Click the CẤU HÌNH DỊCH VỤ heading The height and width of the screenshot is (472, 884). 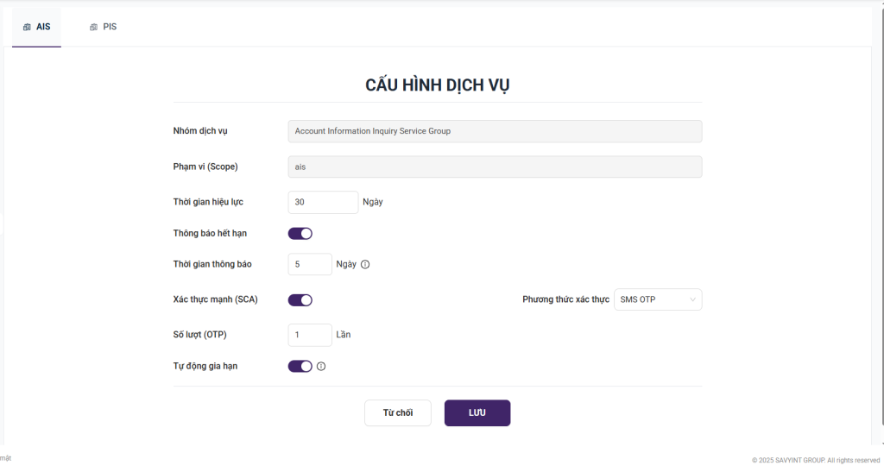[x=438, y=85]
